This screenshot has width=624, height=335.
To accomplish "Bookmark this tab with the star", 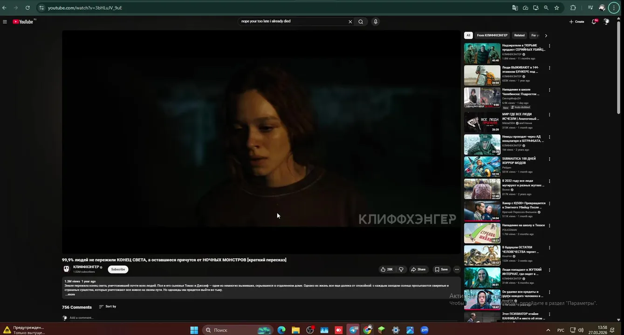I will (x=556, y=7).
